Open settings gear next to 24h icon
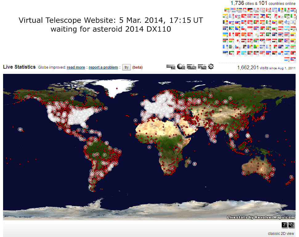 (x=211, y=66)
